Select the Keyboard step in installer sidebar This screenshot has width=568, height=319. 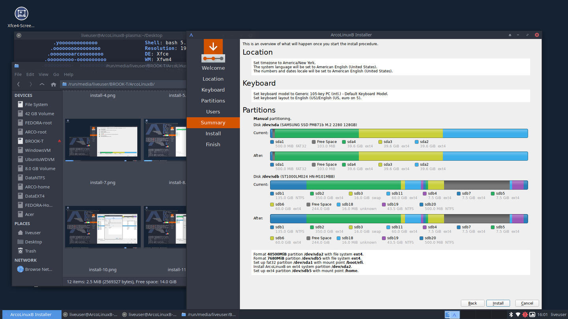point(213,90)
